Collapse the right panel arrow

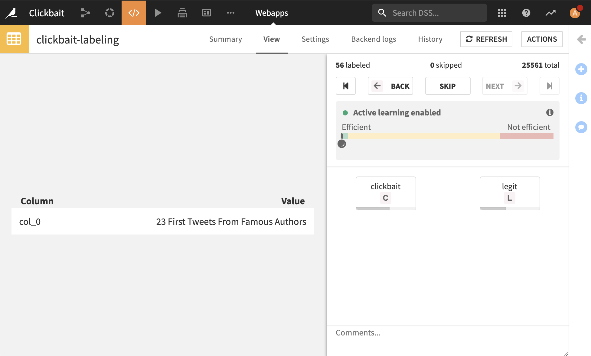point(581,39)
